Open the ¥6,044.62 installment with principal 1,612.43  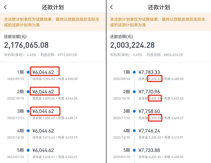tap(43, 131)
